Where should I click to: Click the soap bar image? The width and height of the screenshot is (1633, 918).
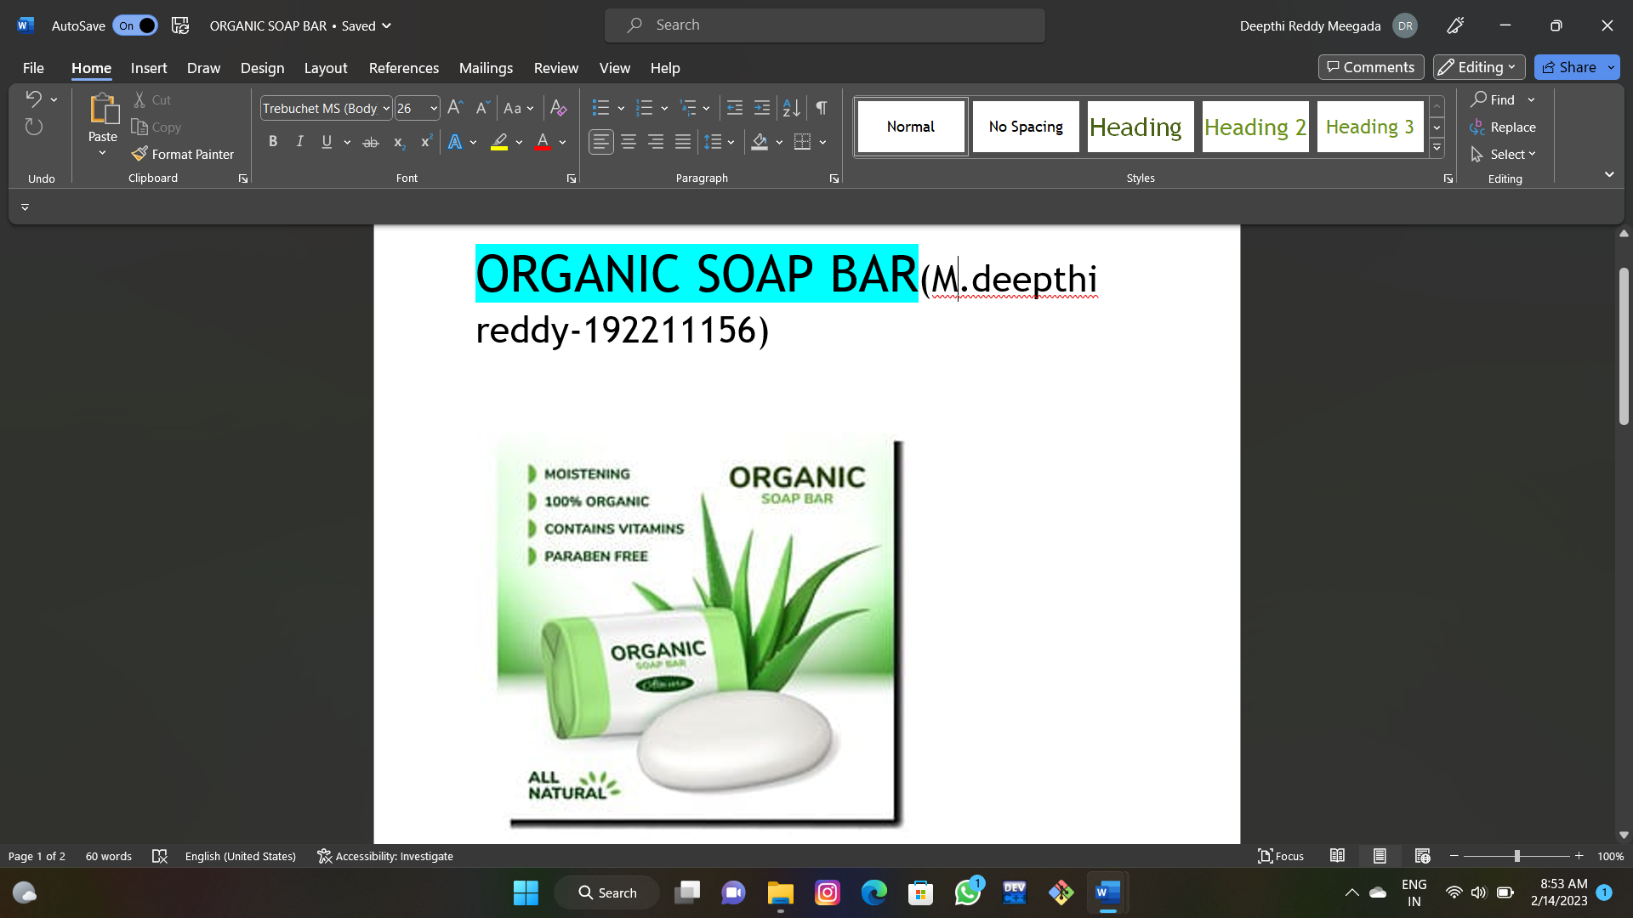(x=699, y=629)
